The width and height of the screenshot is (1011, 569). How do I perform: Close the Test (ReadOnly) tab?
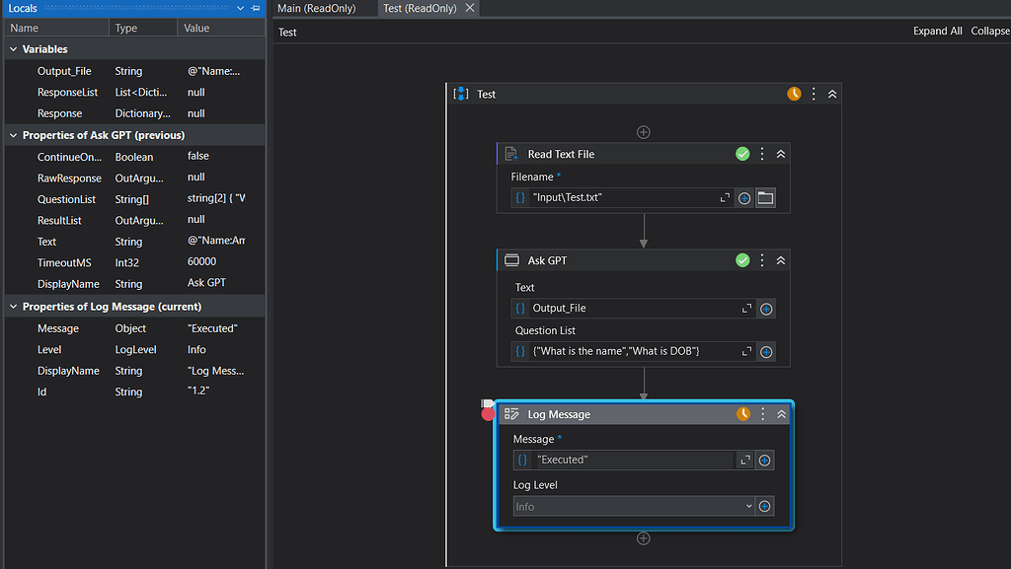pos(470,8)
